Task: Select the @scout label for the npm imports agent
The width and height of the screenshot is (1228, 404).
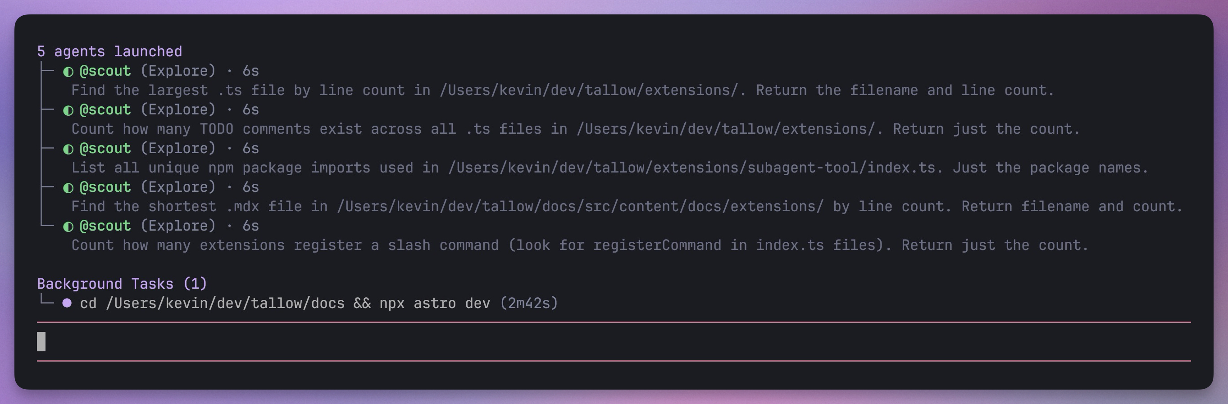Action: click(105, 149)
